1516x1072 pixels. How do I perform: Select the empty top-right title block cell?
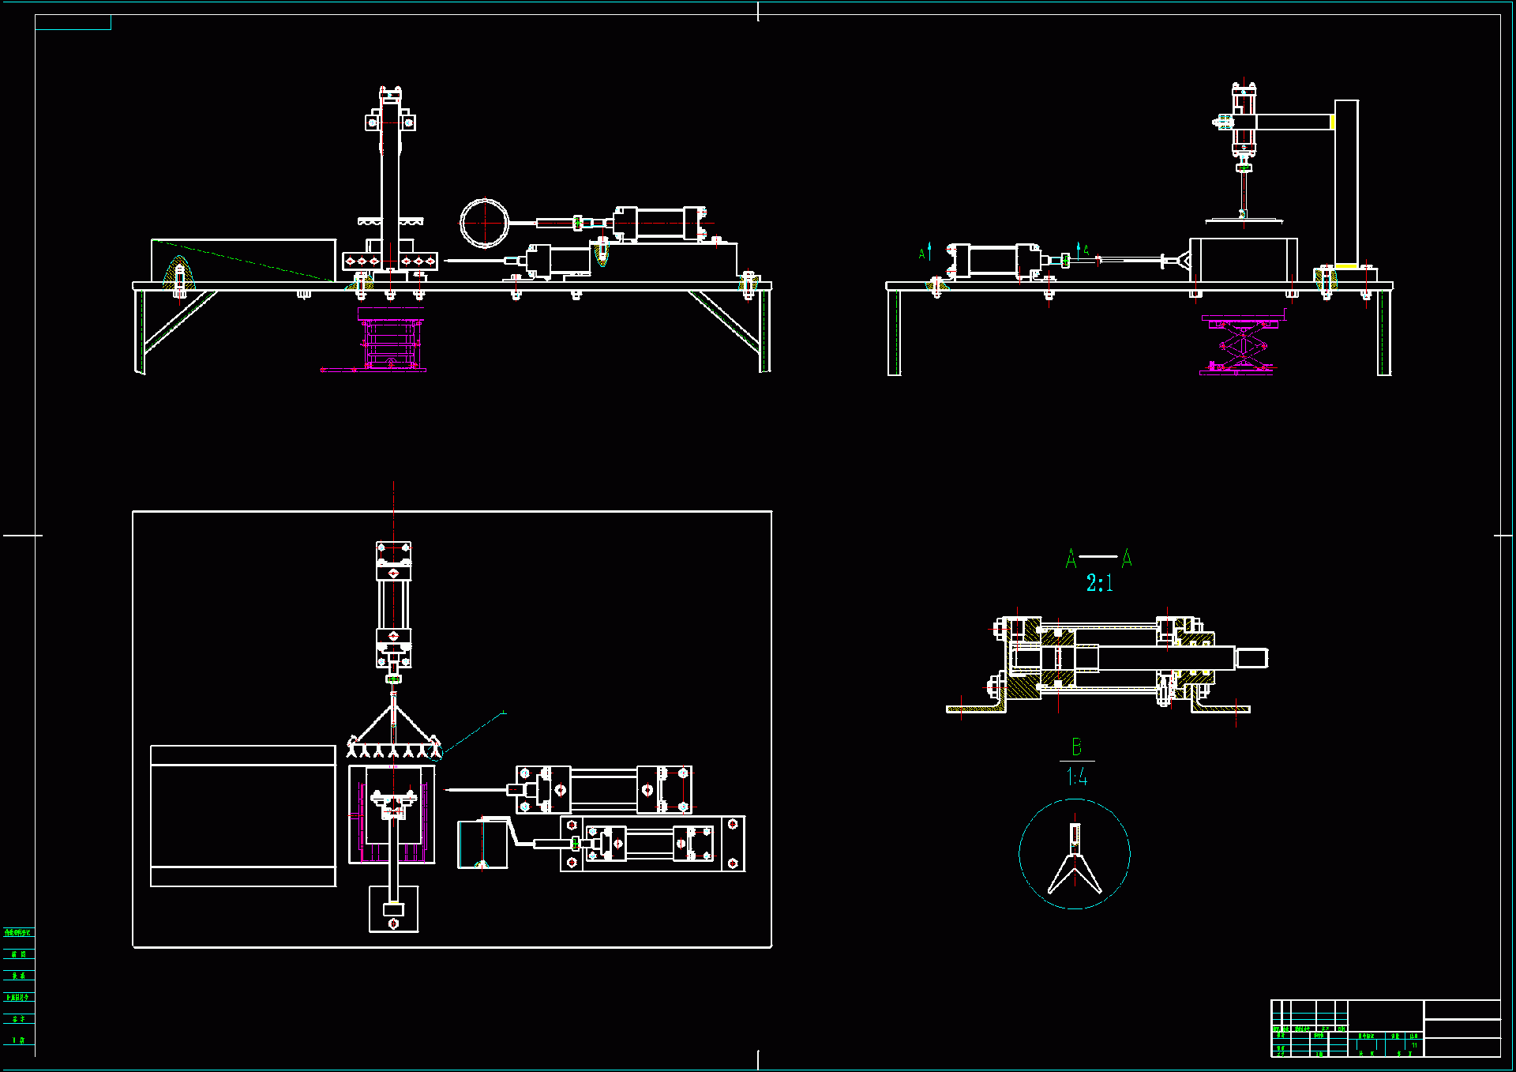1462,1009
